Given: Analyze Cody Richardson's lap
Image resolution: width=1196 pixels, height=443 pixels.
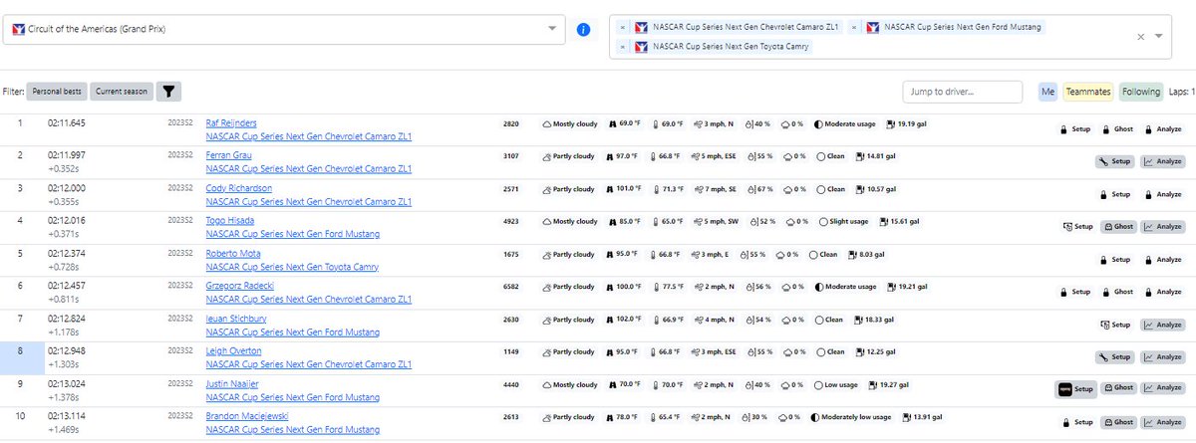Looking at the screenshot, I should [1162, 193].
